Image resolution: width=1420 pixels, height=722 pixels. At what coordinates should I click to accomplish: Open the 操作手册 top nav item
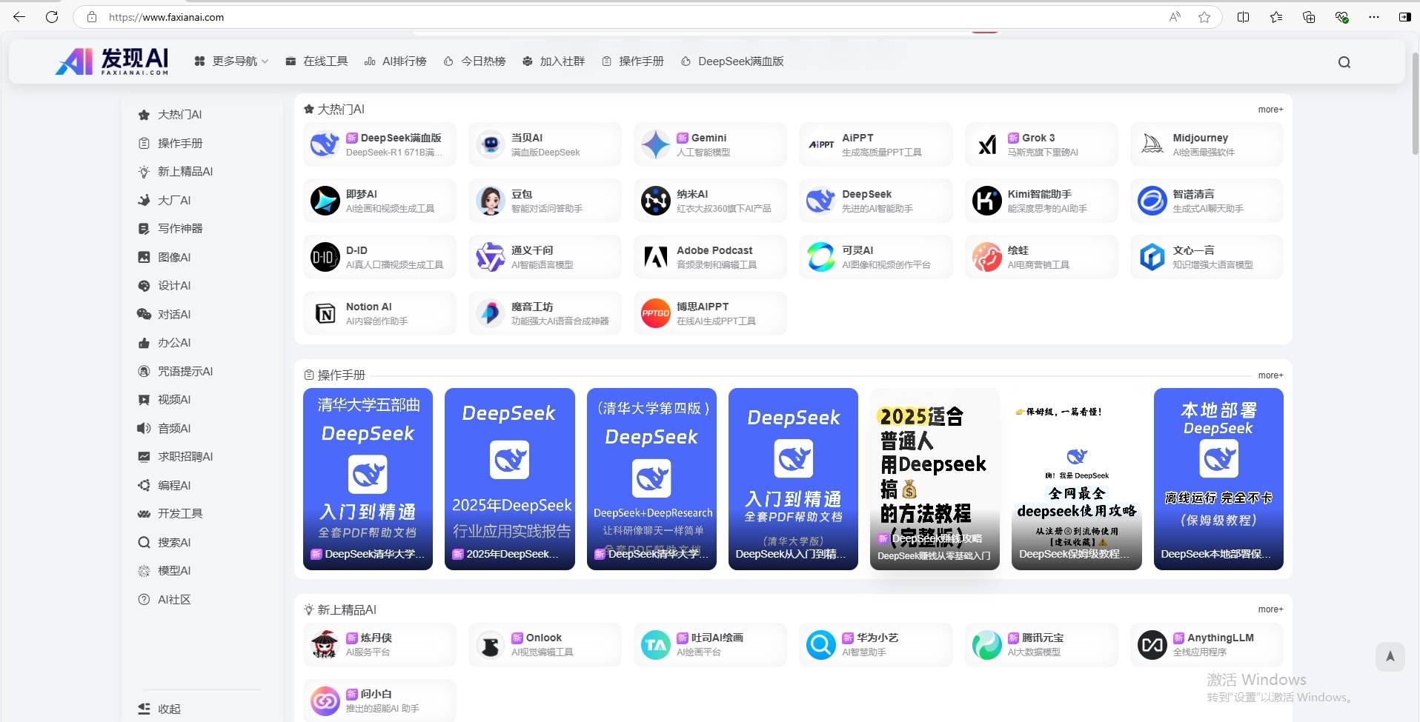click(x=632, y=61)
